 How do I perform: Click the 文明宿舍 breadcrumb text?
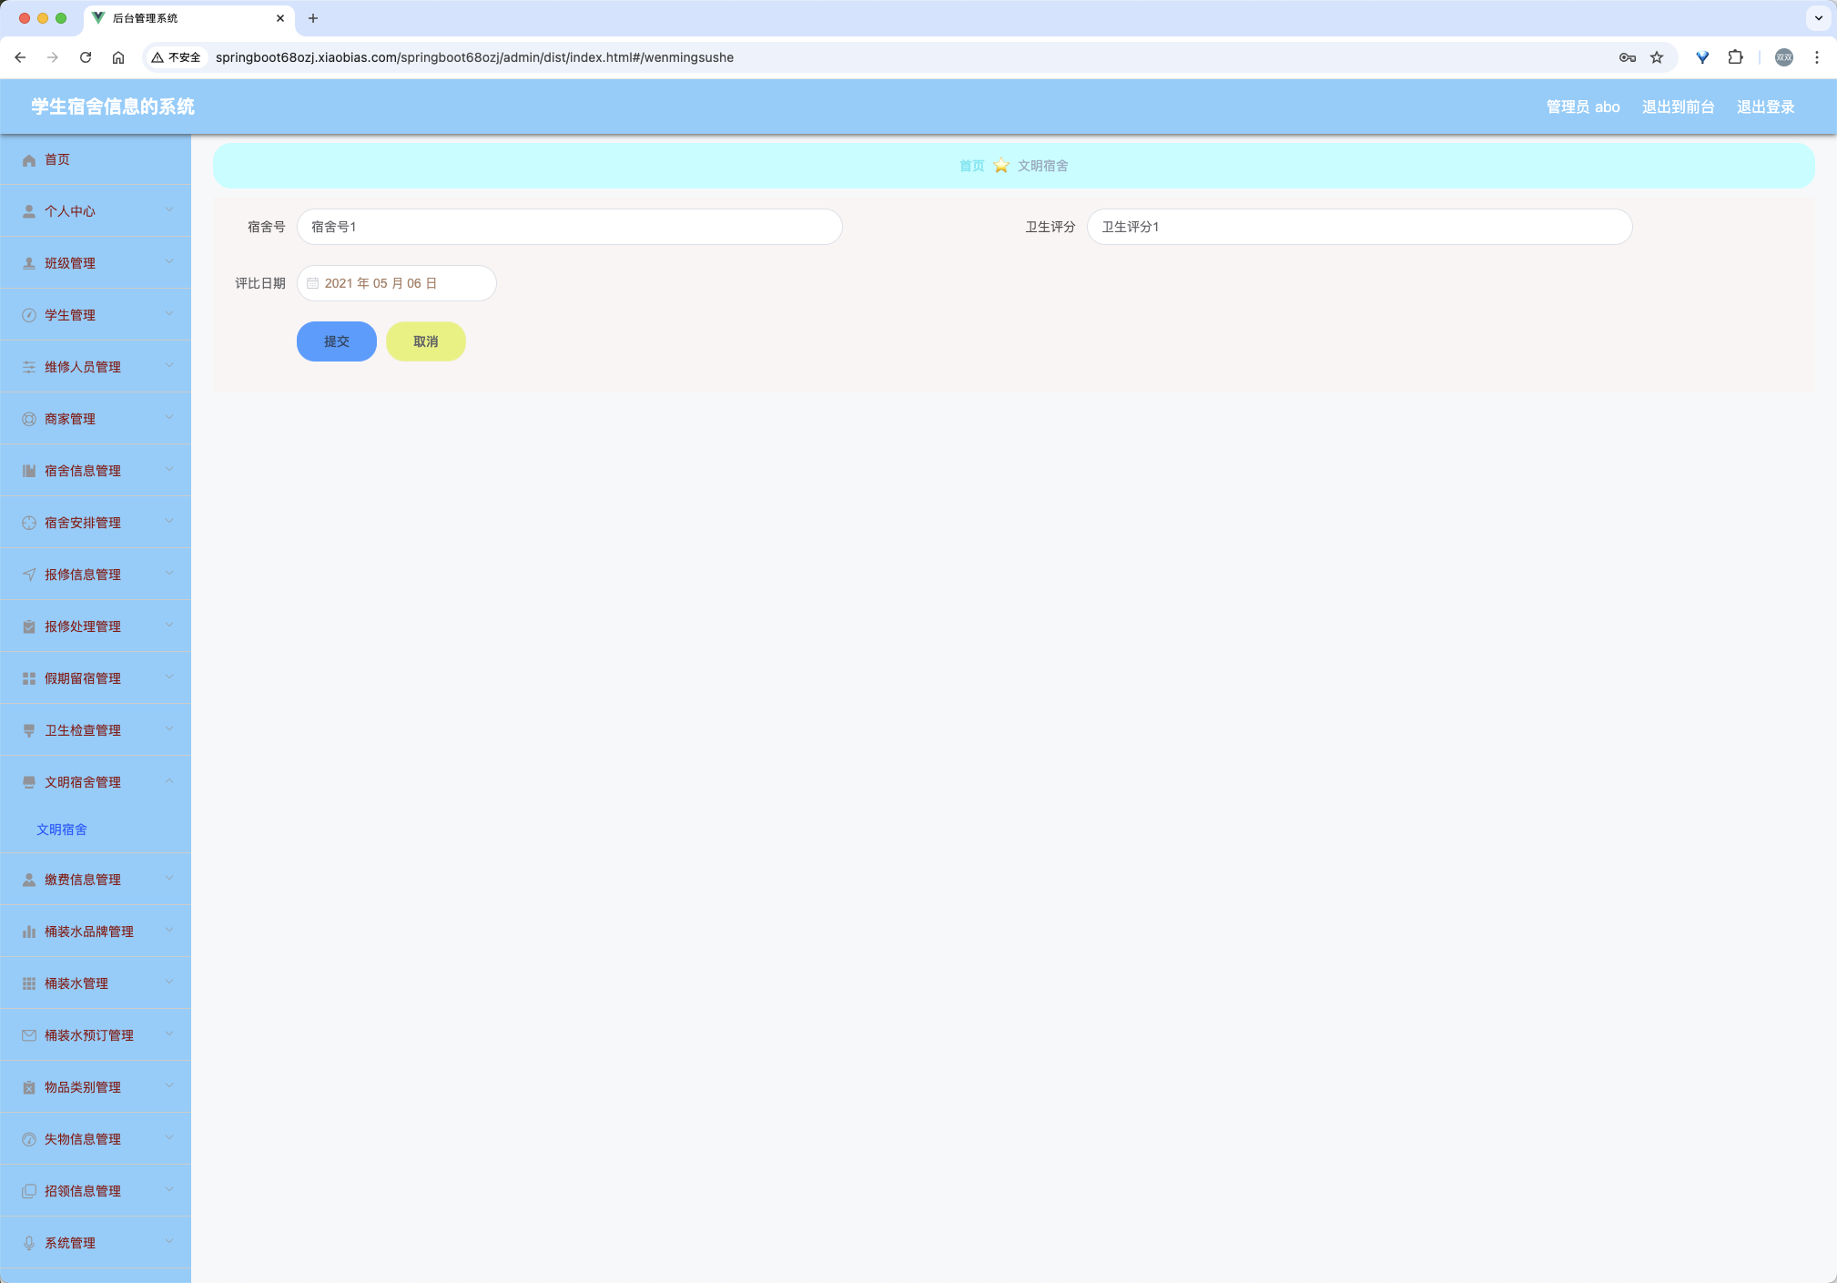(x=1043, y=166)
